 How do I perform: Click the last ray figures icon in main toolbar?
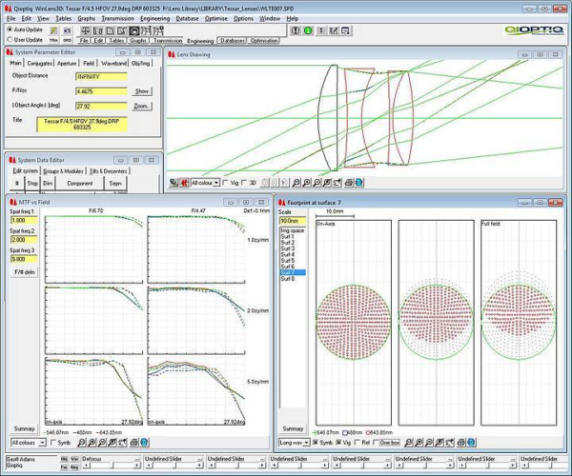[158, 31]
